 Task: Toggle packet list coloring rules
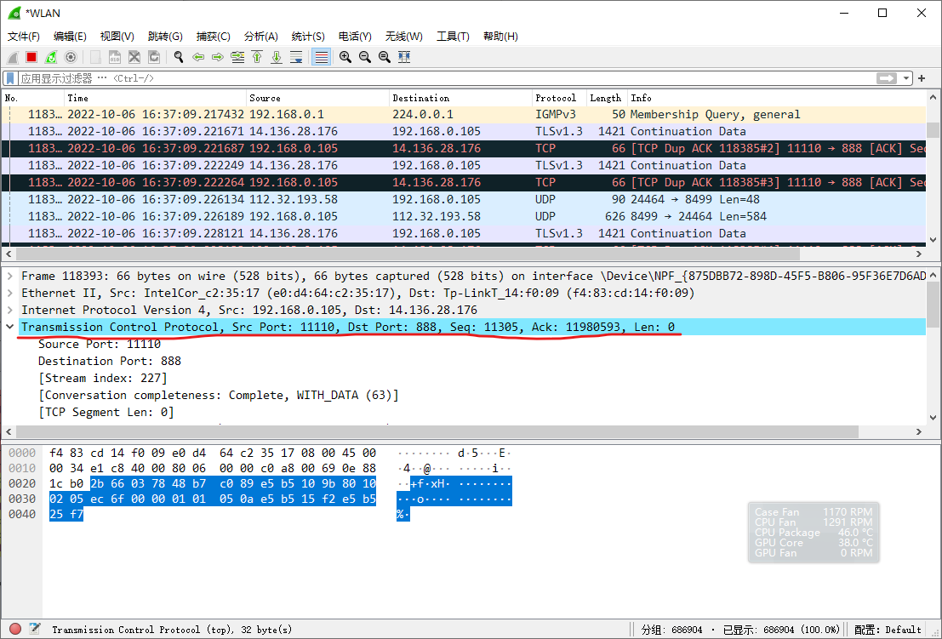(321, 57)
